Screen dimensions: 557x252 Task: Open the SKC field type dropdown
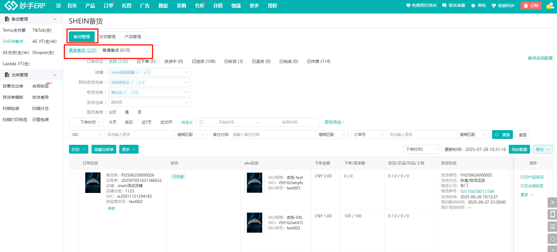tap(86, 135)
